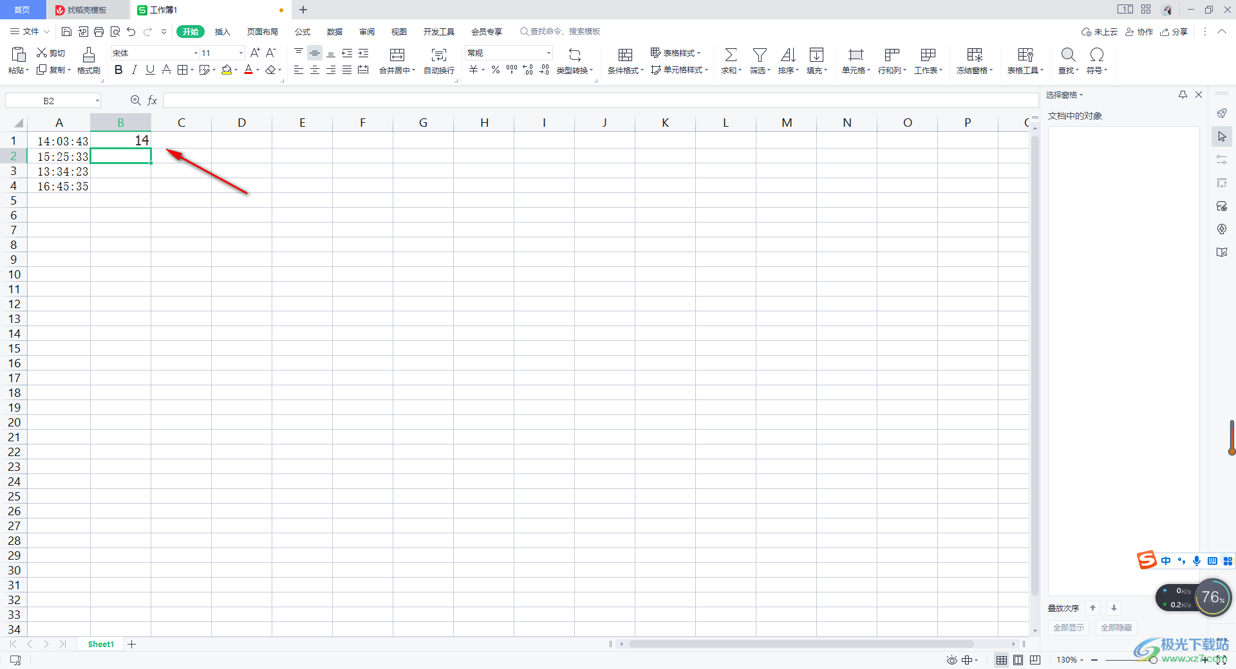This screenshot has height=669, width=1236.
Task: Toggle Bold formatting
Action: point(118,69)
